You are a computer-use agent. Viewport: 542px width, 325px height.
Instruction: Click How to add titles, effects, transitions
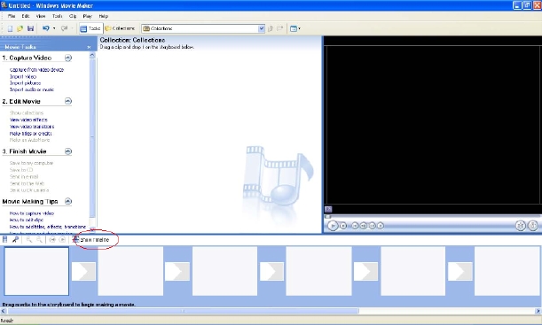pos(47,227)
